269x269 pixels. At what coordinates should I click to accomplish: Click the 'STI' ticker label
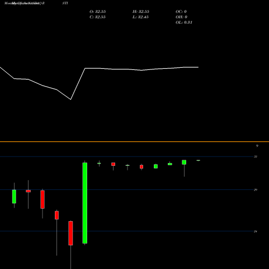65,3
